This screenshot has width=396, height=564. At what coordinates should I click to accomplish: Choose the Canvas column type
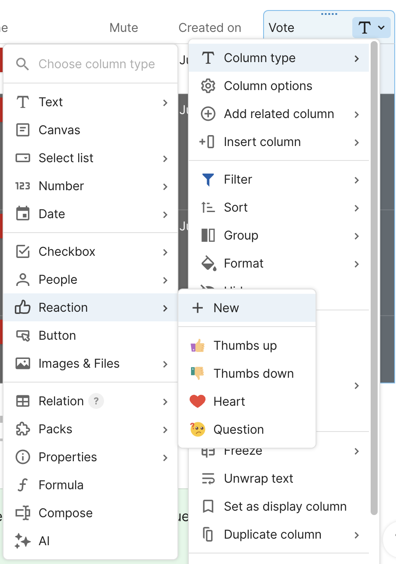pos(59,130)
